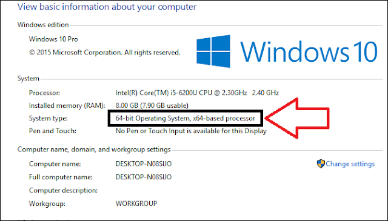
Task: Click the processor value 'Intel(R) Core(TM) i5-6200U'
Action: (x=197, y=93)
